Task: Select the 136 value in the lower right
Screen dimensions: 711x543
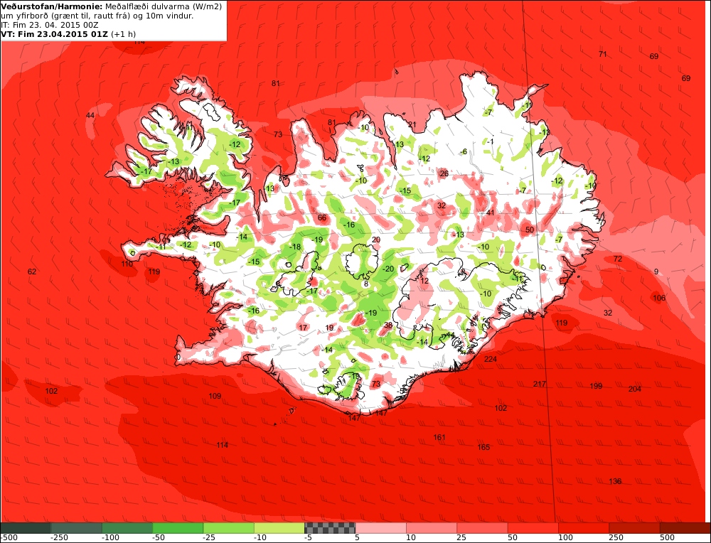Action: tap(615, 481)
